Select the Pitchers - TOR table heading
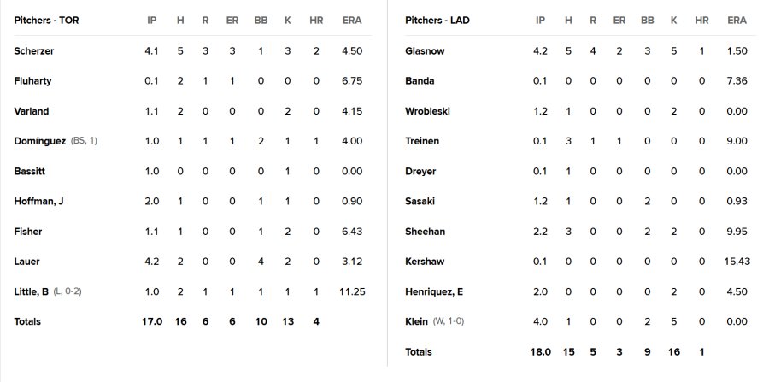The width and height of the screenshot is (769, 382). [x=46, y=21]
